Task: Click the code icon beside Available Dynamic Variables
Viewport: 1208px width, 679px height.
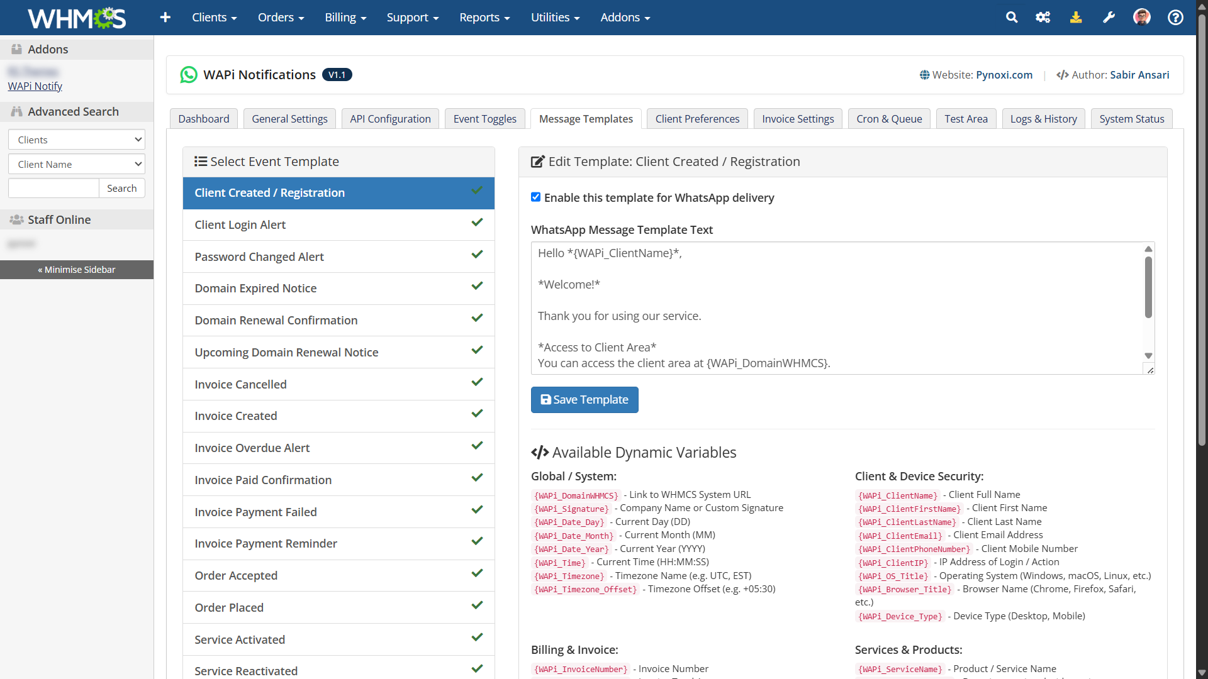Action: pyautogui.click(x=540, y=453)
